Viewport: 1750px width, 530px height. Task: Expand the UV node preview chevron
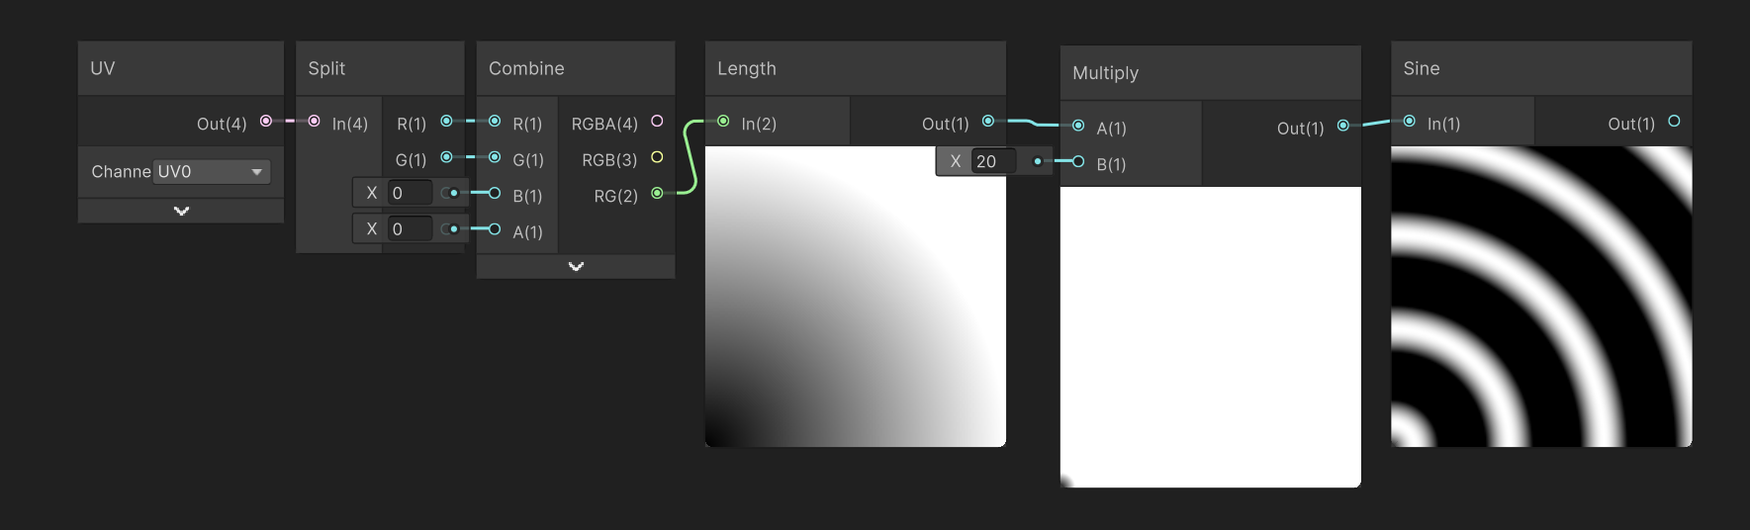(x=181, y=211)
